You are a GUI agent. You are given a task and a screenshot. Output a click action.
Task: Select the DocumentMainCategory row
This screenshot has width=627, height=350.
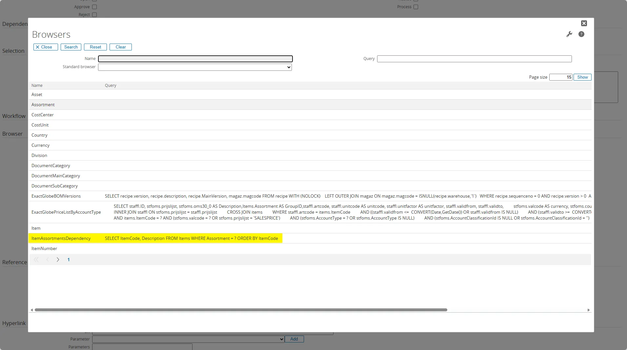[310, 176]
